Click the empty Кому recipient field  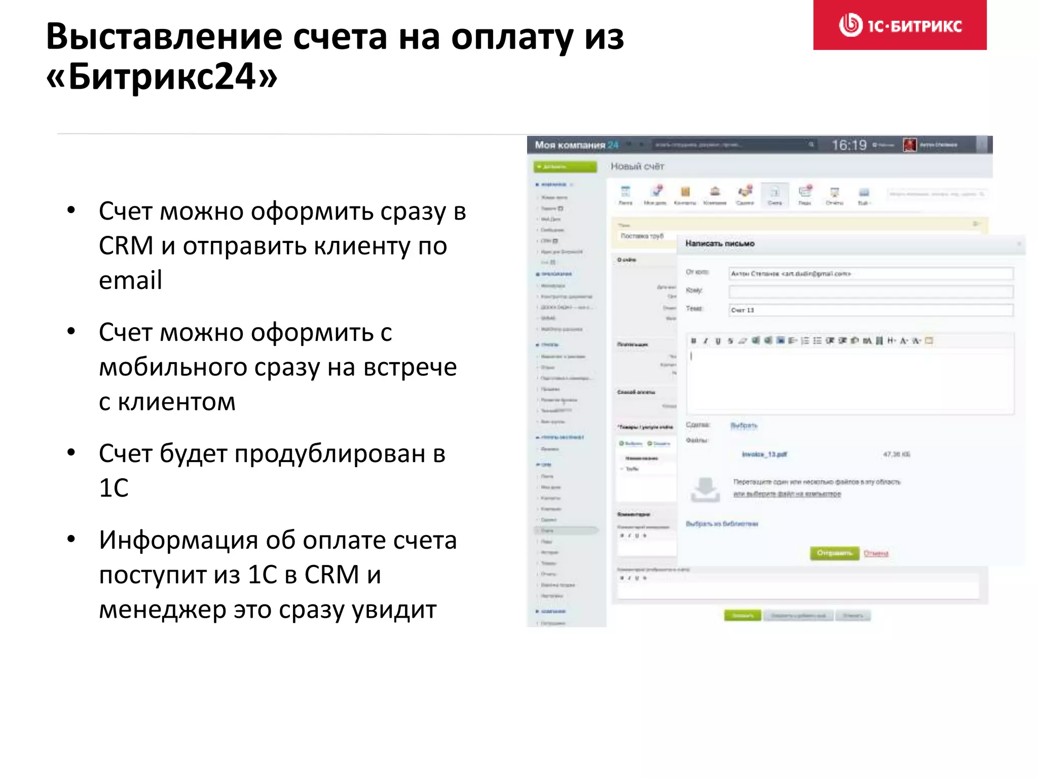coord(871,292)
